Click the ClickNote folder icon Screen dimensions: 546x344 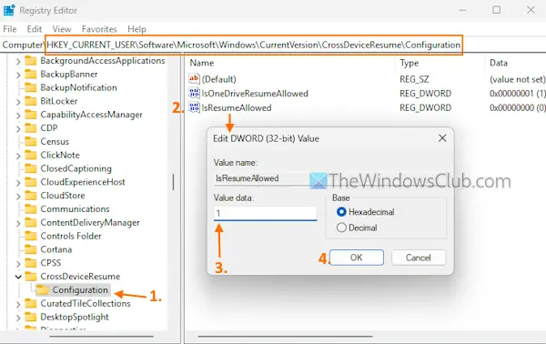pyautogui.click(x=31, y=155)
